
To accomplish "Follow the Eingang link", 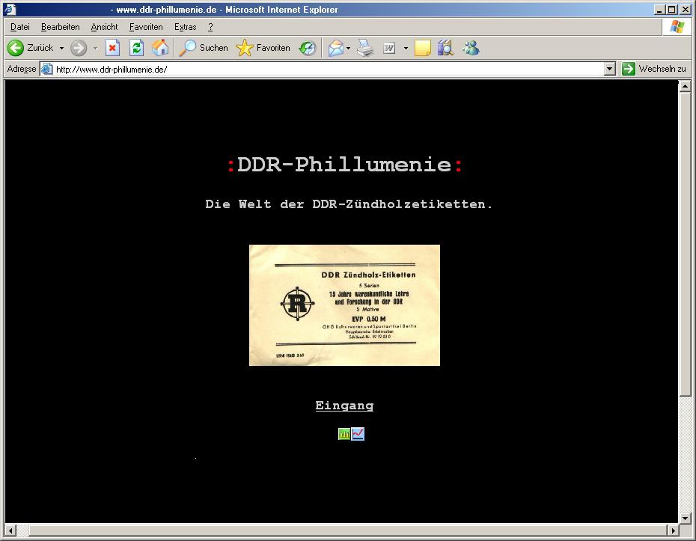I will [x=344, y=406].
